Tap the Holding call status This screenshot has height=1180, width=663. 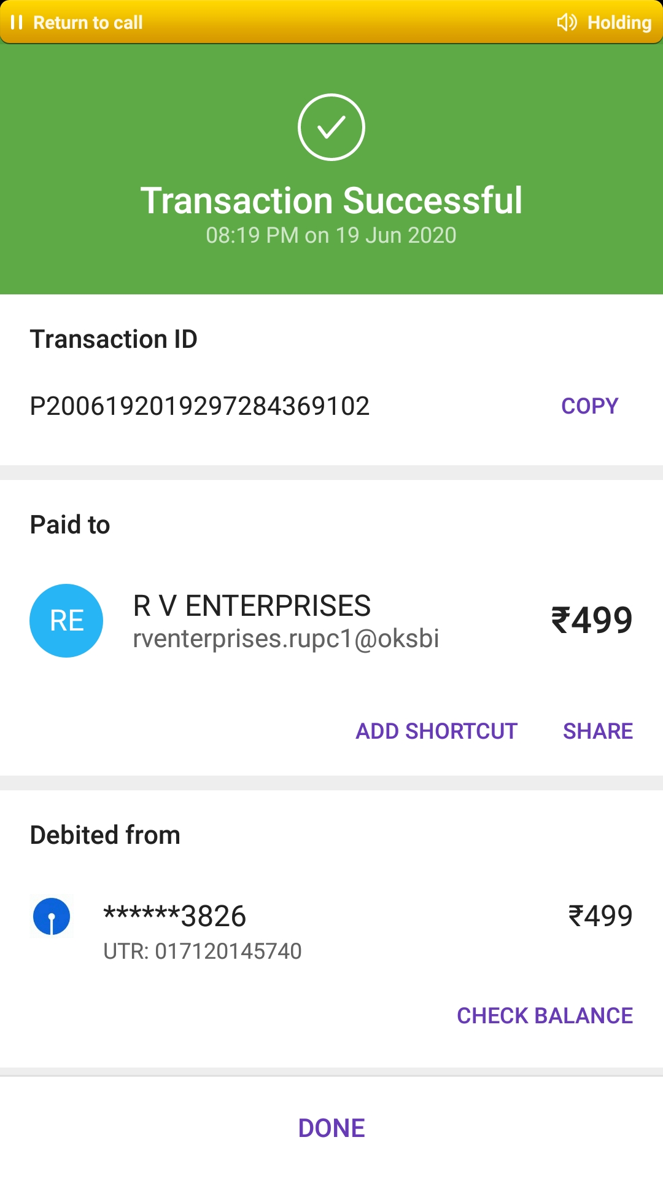tap(619, 23)
